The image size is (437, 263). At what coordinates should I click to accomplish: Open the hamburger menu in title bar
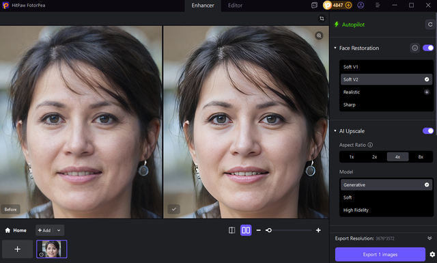click(x=378, y=5)
